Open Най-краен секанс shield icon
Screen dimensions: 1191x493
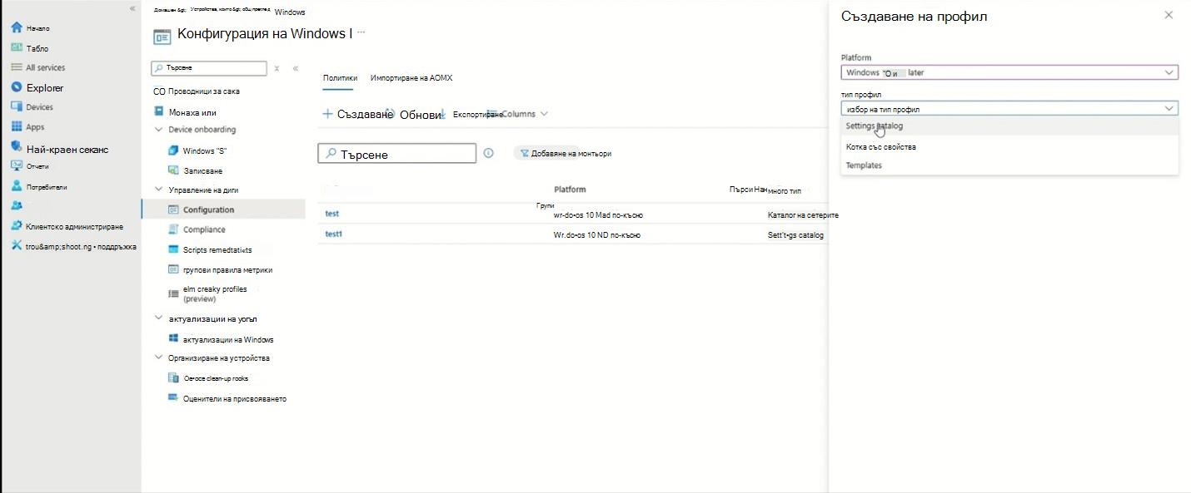point(16,147)
